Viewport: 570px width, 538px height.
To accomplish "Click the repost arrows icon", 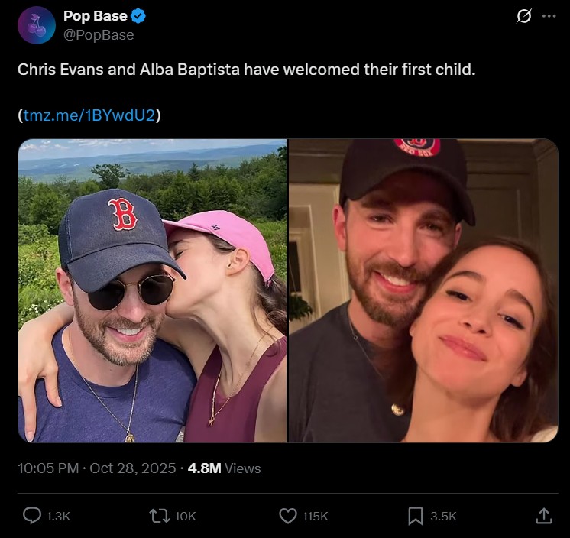I will 159,517.
